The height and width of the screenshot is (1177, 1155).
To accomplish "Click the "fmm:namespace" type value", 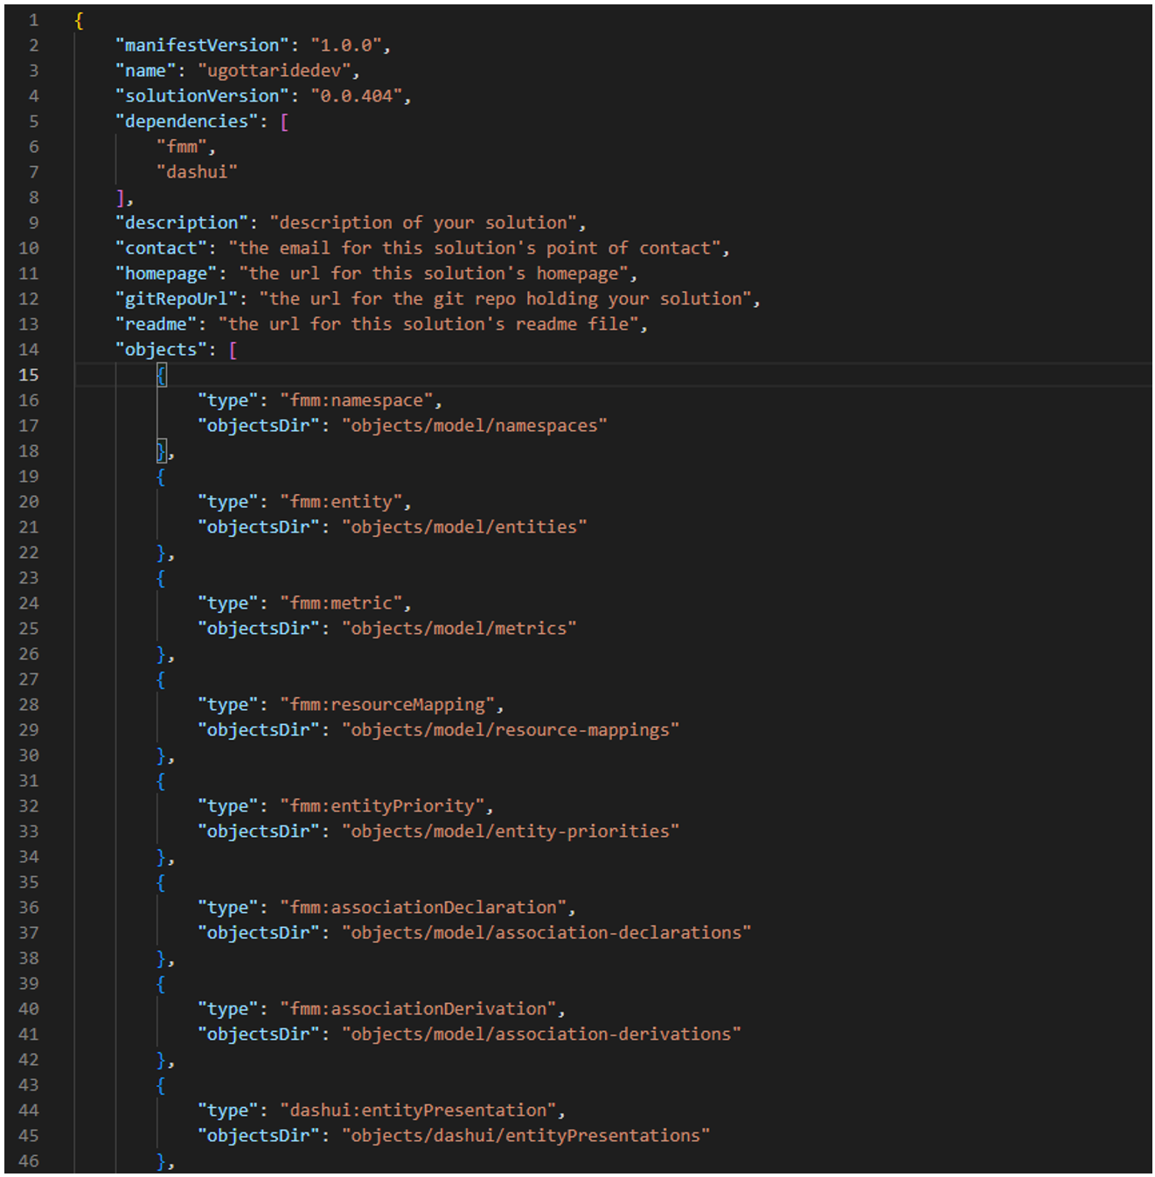I will (356, 400).
